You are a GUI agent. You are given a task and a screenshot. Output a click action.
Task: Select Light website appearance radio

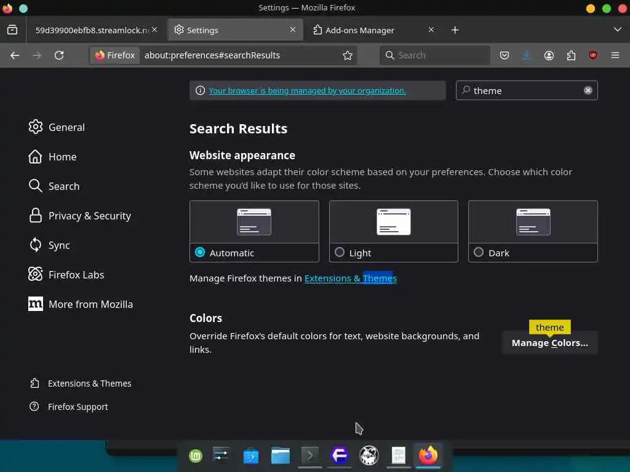coord(340,253)
